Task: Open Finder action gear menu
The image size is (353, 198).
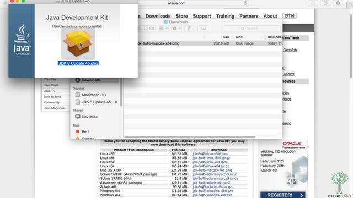Action: click(176, 29)
